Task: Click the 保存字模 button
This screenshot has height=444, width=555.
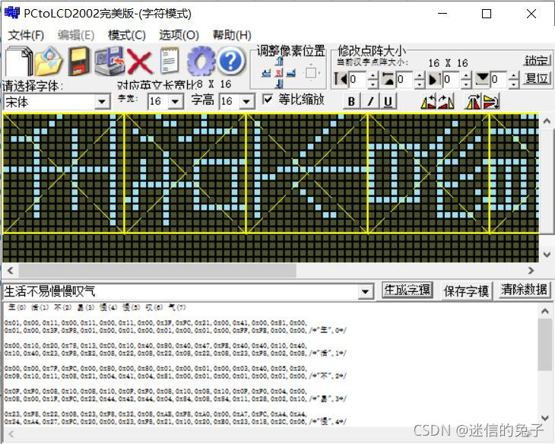Action: click(467, 291)
